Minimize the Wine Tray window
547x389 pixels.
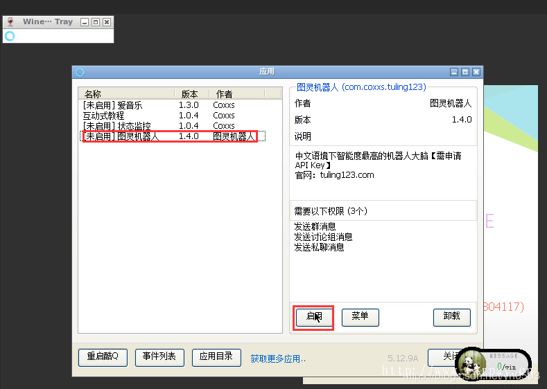85,22
